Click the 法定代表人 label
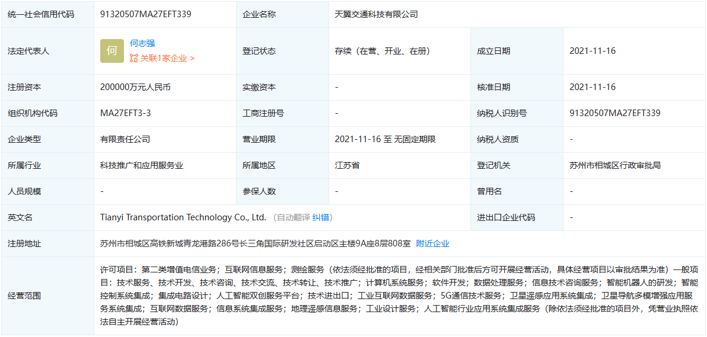The image size is (707, 337). pos(28,51)
